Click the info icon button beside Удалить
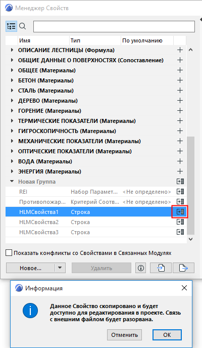The image size is (202, 348). pos(141,268)
